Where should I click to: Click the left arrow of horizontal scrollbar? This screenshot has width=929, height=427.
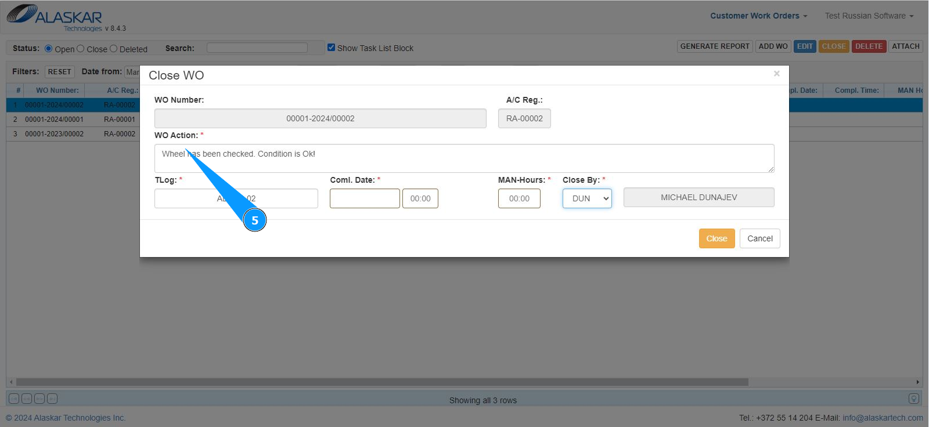click(11, 382)
